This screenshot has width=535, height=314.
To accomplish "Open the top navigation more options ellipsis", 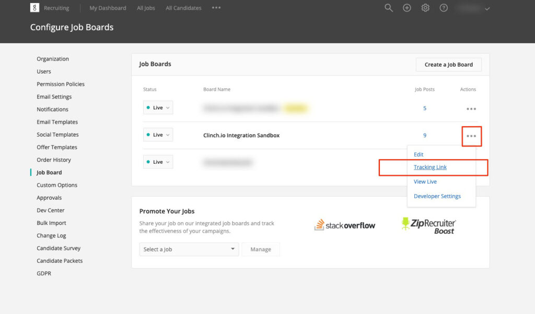I will pyautogui.click(x=216, y=8).
